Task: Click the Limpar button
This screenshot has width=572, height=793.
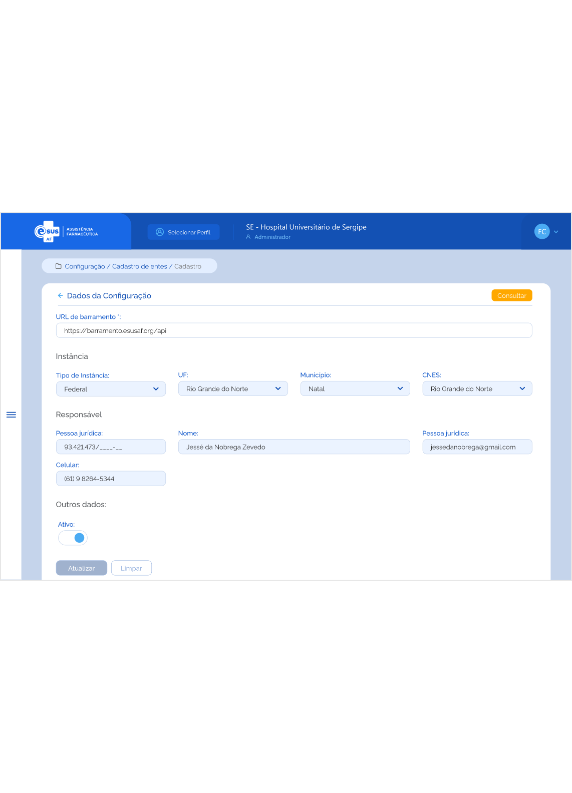Action: [x=131, y=568]
